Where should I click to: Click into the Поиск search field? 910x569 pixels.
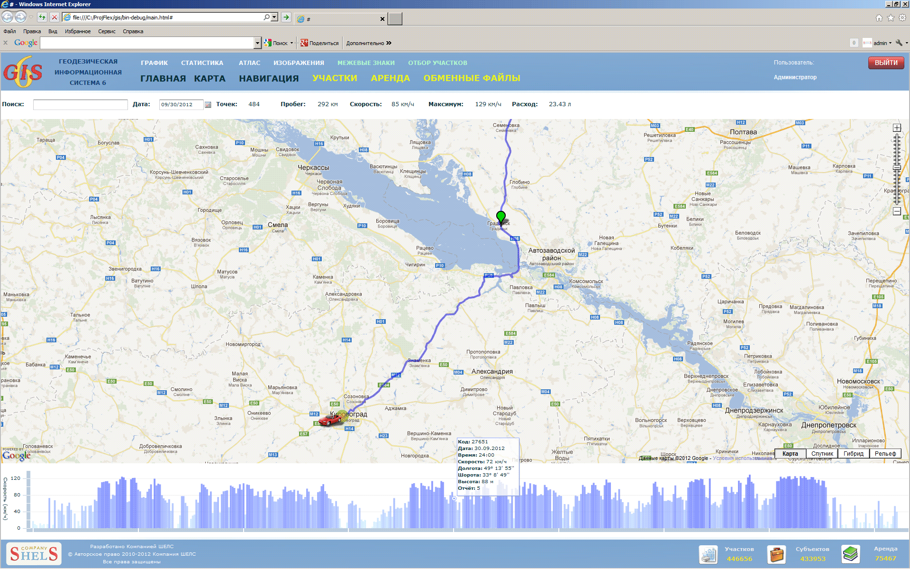(x=80, y=105)
